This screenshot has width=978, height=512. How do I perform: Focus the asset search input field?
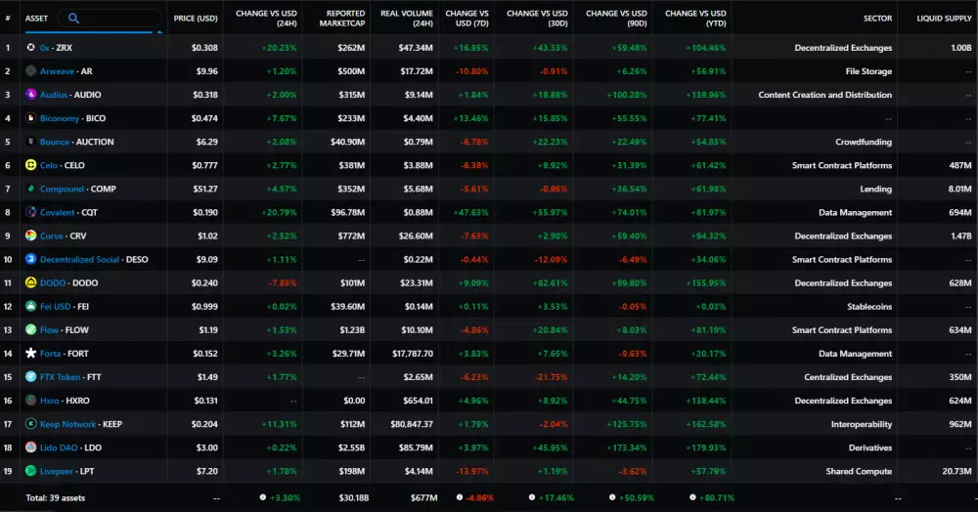tap(110, 18)
